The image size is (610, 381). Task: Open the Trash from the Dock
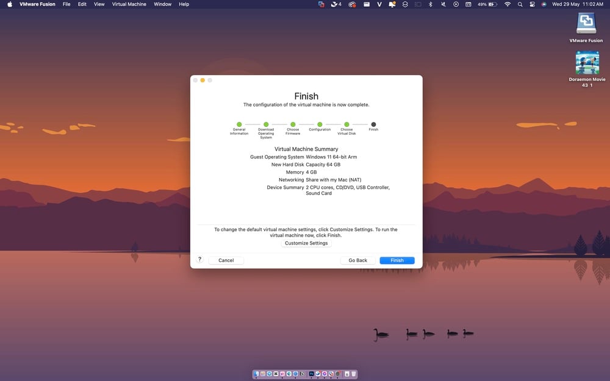point(353,374)
